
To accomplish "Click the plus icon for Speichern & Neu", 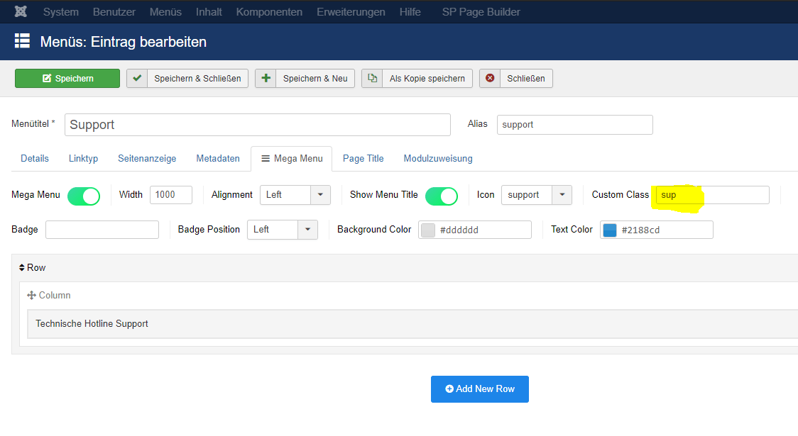I will click(x=266, y=78).
